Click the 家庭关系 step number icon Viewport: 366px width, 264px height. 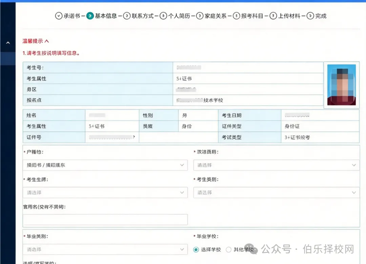pos(200,16)
